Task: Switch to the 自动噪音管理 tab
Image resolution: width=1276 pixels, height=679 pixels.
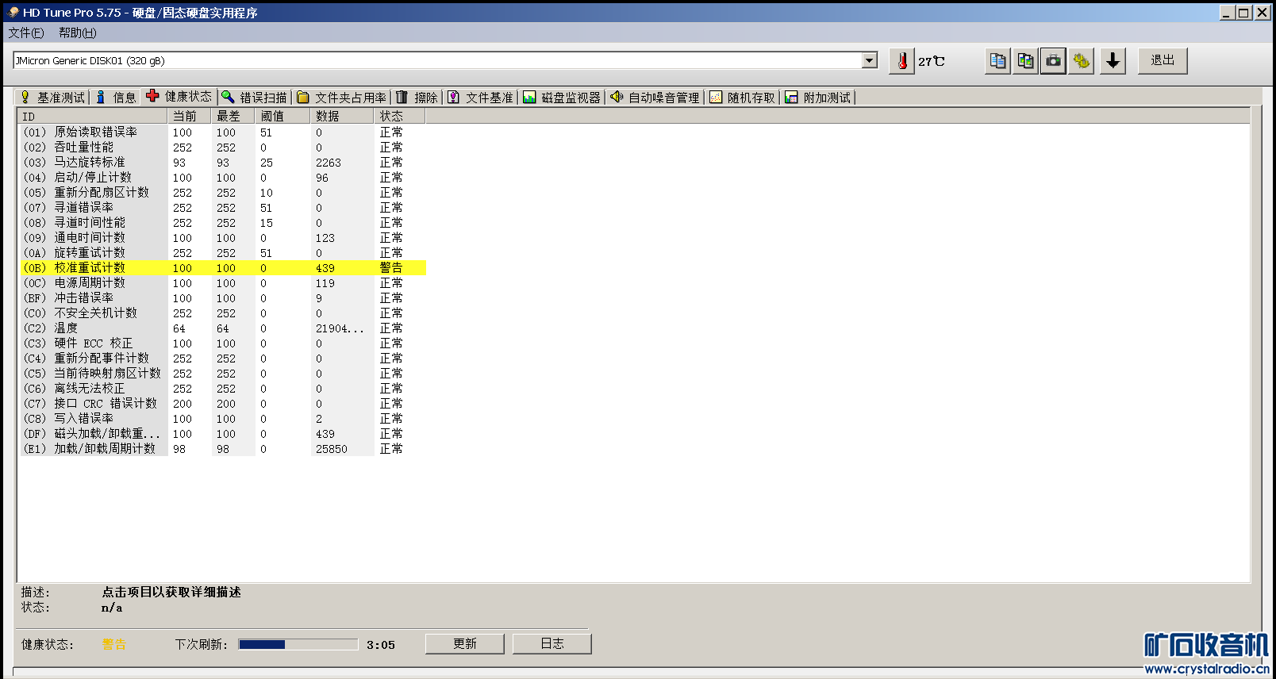Action: coord(655,98)
